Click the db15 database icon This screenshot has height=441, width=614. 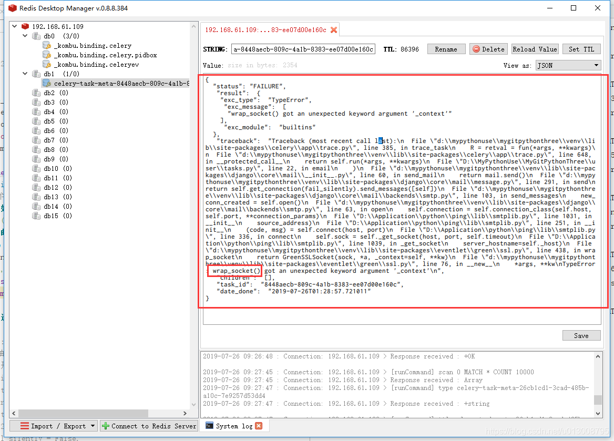point(36,216)
